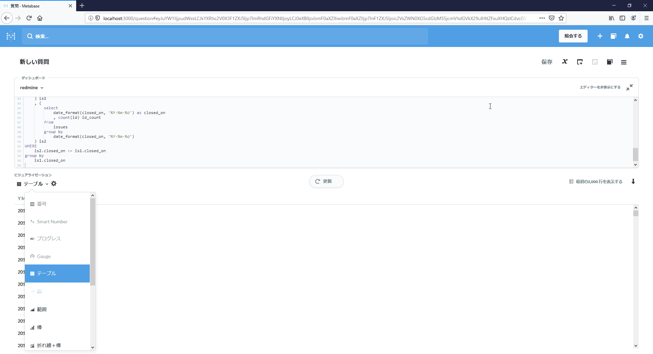The image size is (653, 354).
Task: Click the browser home button
Action: coord(40,18)
